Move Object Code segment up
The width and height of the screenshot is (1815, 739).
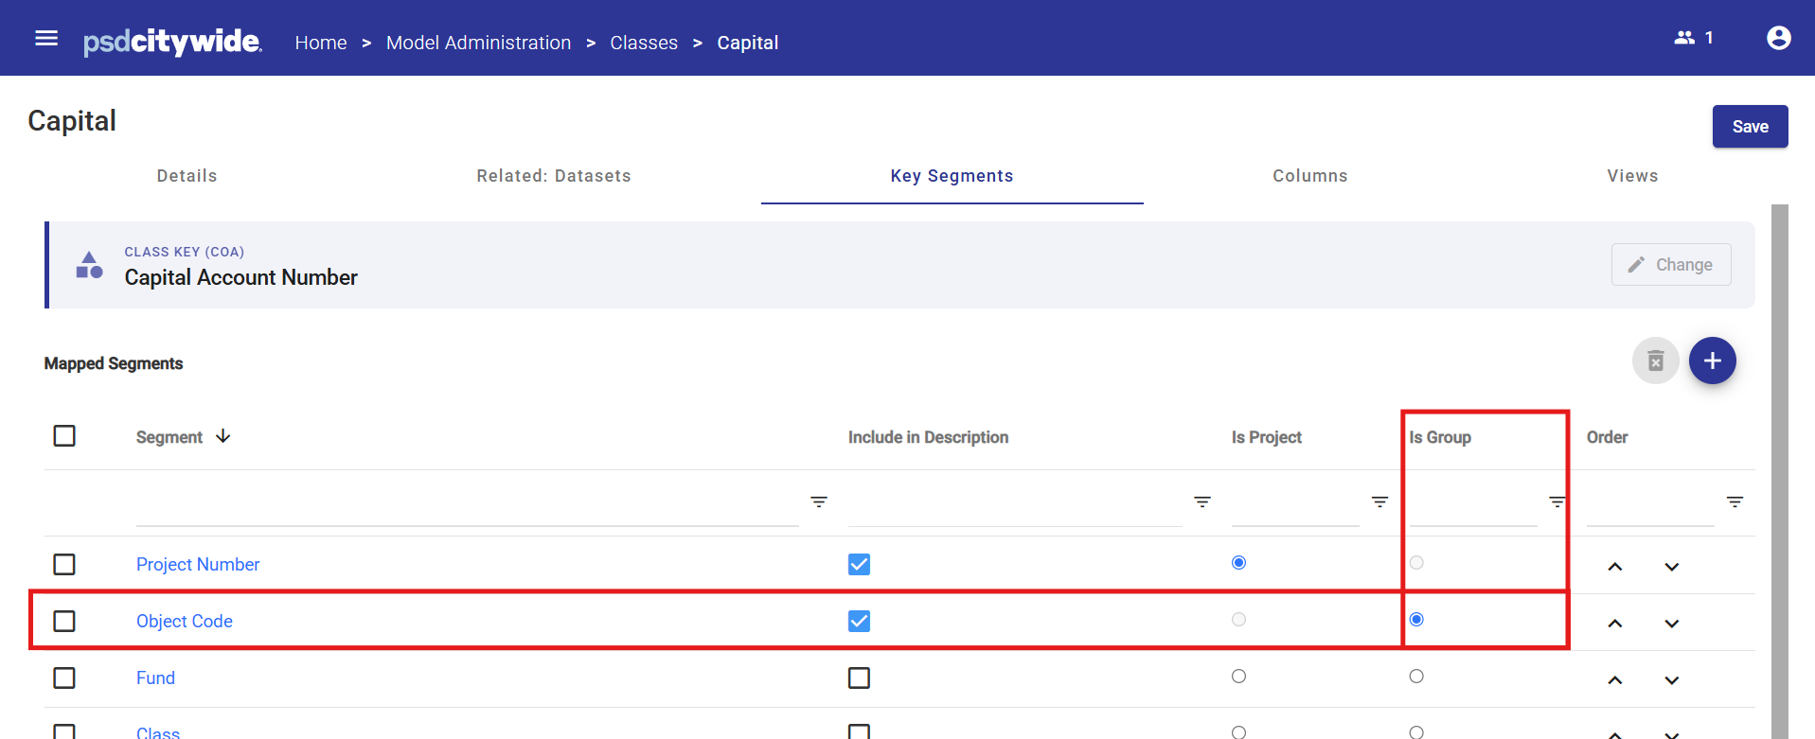(x=1615, y=624)
